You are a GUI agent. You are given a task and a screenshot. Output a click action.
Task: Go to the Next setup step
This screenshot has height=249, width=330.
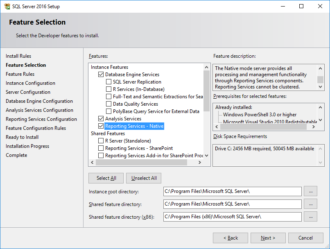(x=268, y=238)
